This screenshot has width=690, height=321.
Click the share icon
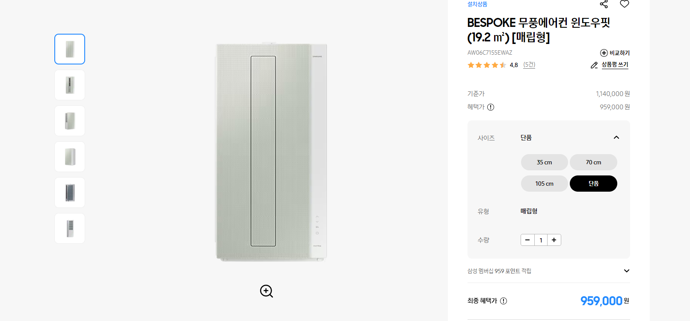pyautogui.click(x=604, y=4)
